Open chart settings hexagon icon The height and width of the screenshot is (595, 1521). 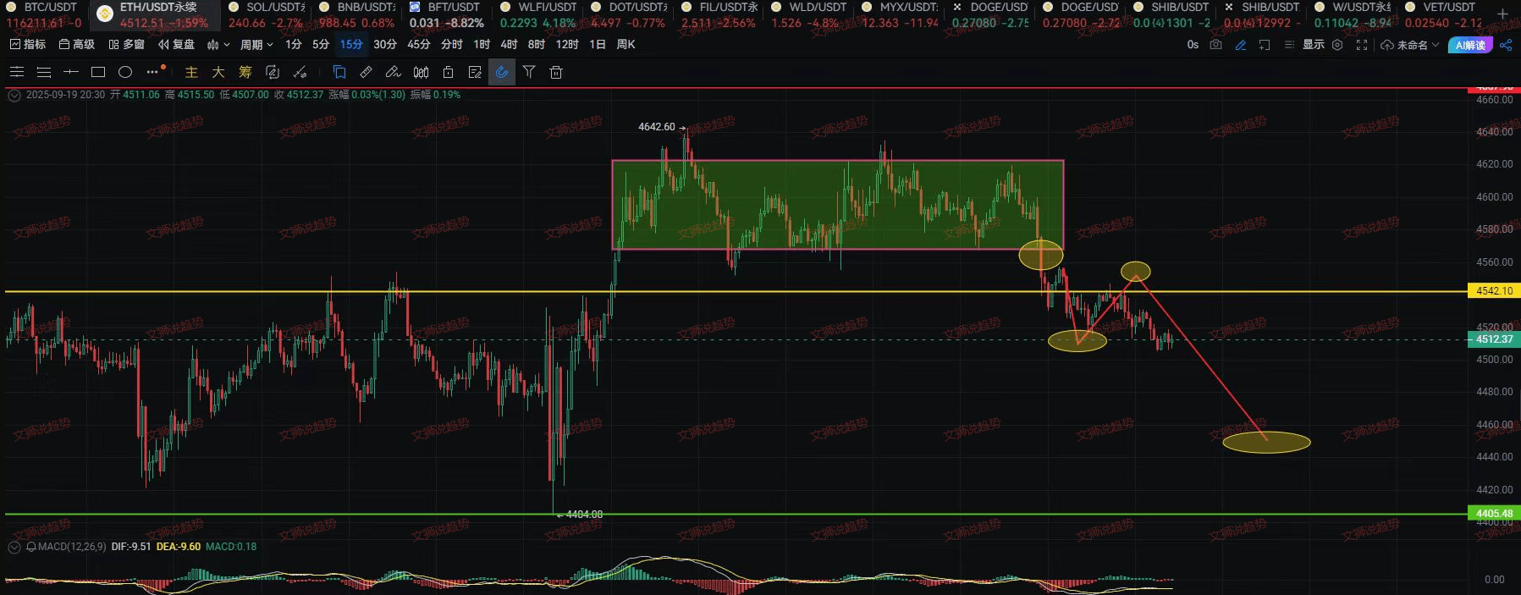[x=1337, y=45]
